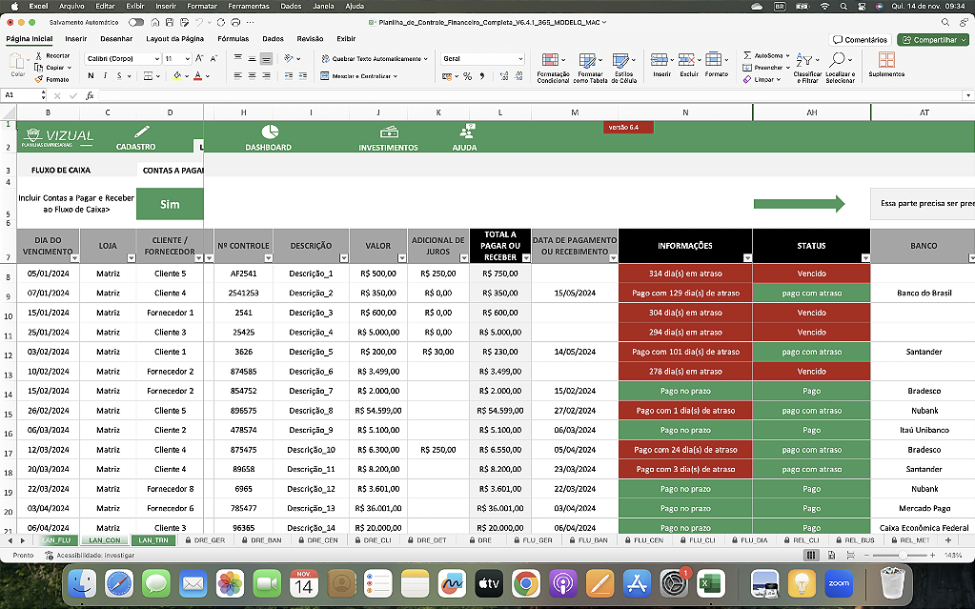Click the AutoSoma sigma icon

pos(747,55)
